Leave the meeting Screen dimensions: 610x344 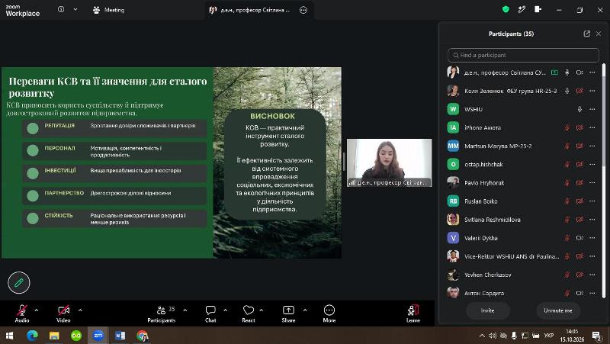[x=413, y=313]
